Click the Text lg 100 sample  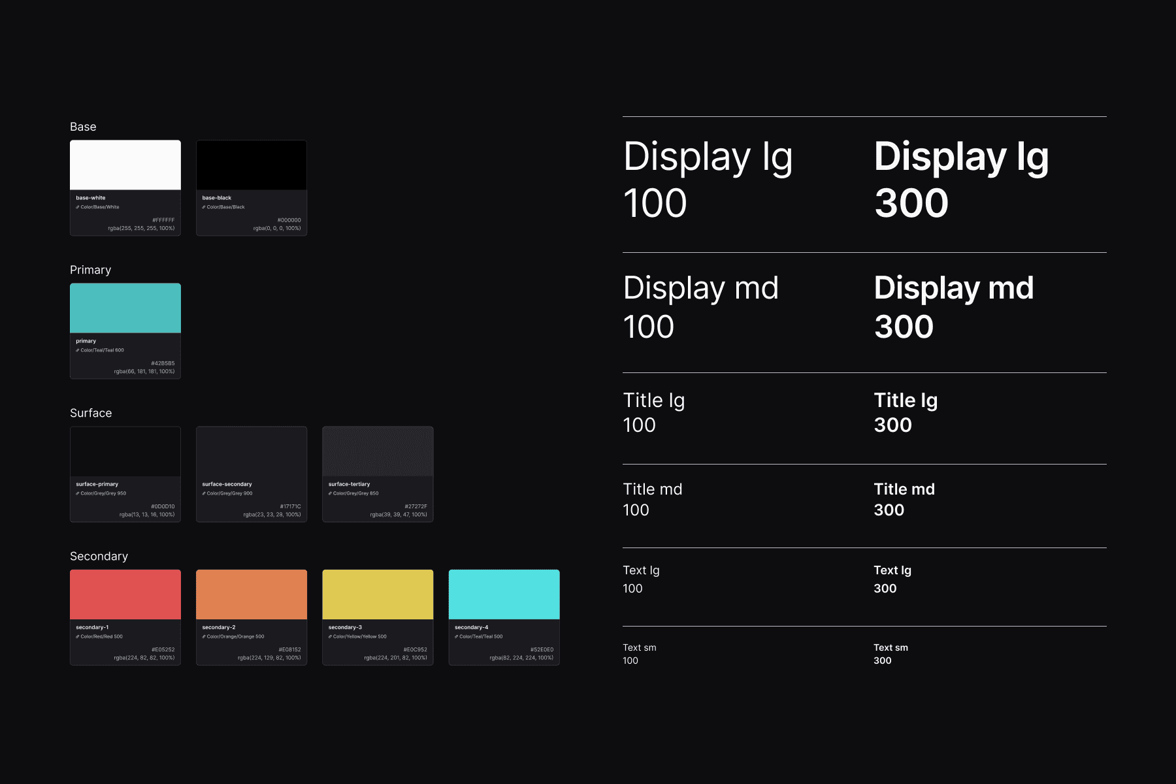641,580
